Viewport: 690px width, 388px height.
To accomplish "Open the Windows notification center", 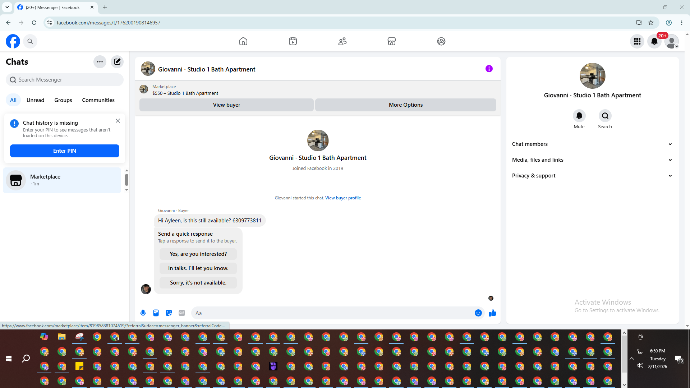I will (679, 359).
